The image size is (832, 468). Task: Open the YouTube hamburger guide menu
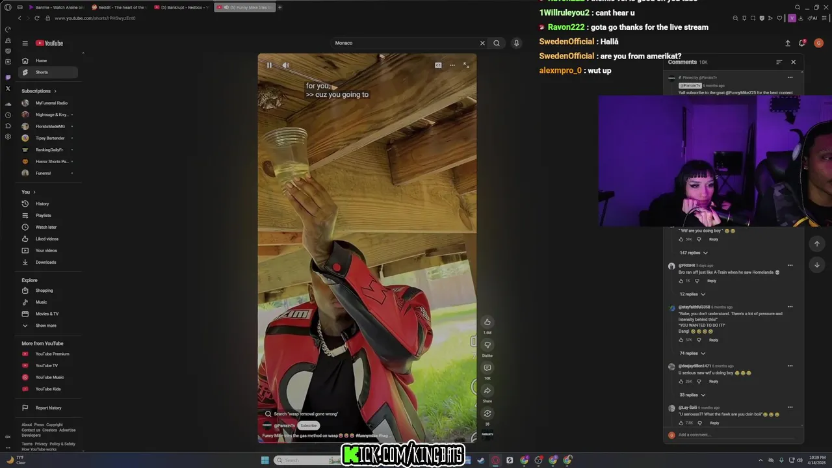coord(25,43)
